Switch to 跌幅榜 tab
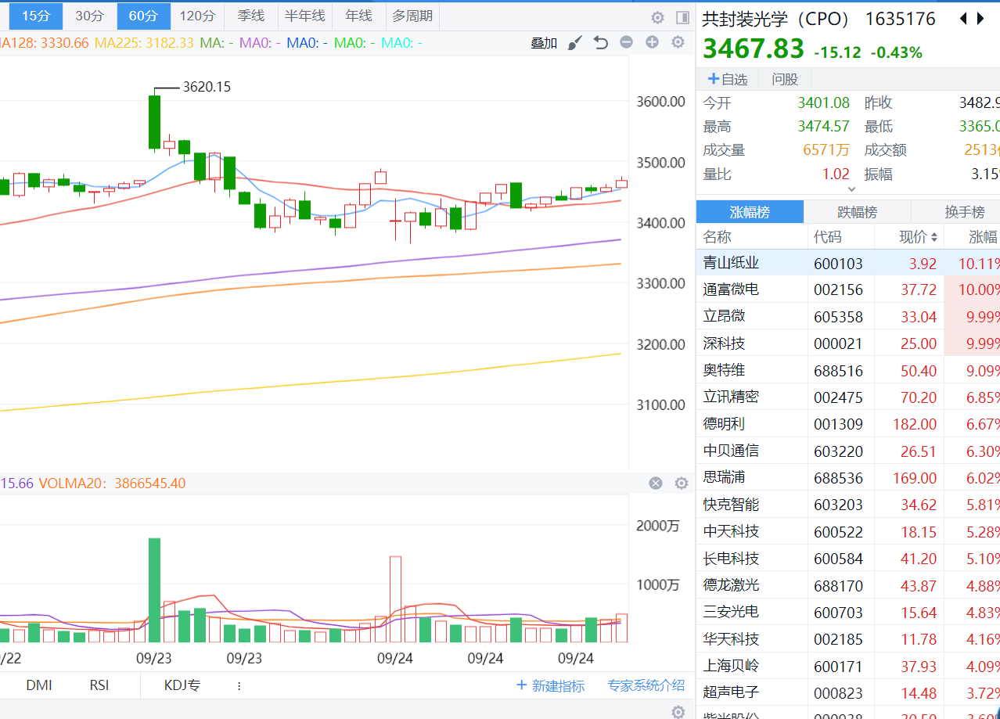Image resolution: width=1000 pixels, height=719 pixels. (857, 212)
